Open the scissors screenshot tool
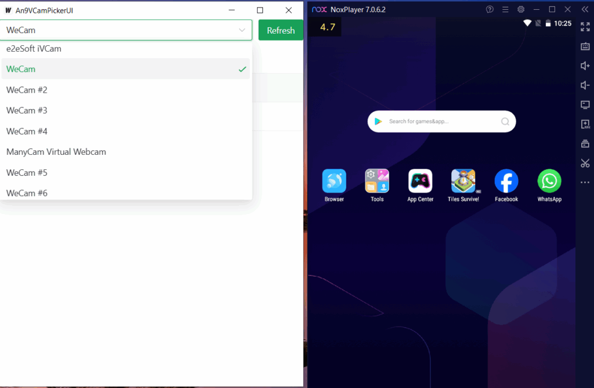This screenshot has height=388, width=594. [585, 163]
